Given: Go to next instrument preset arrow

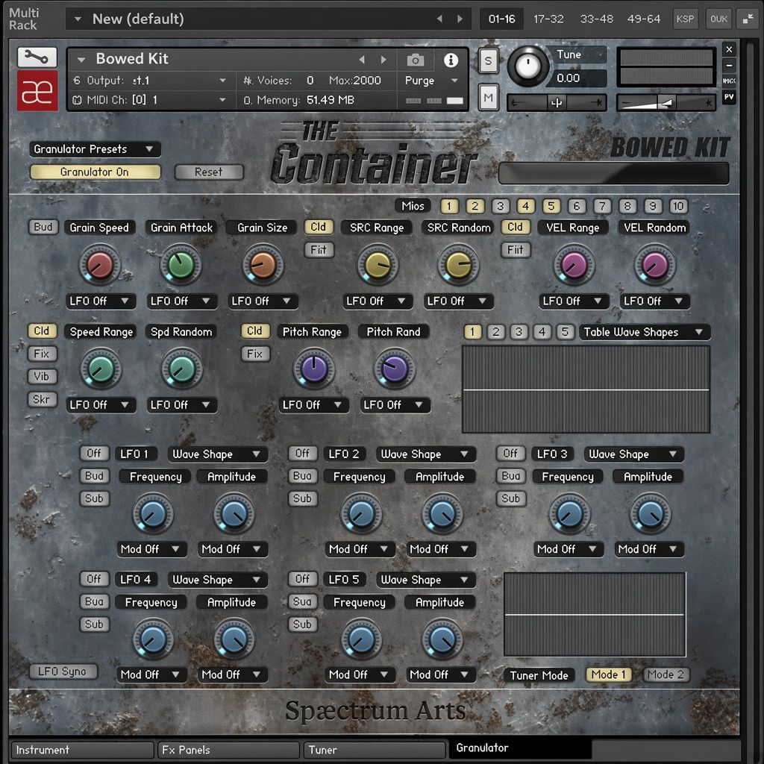Looking at the screenshot, I should click(x=383, y=60).
